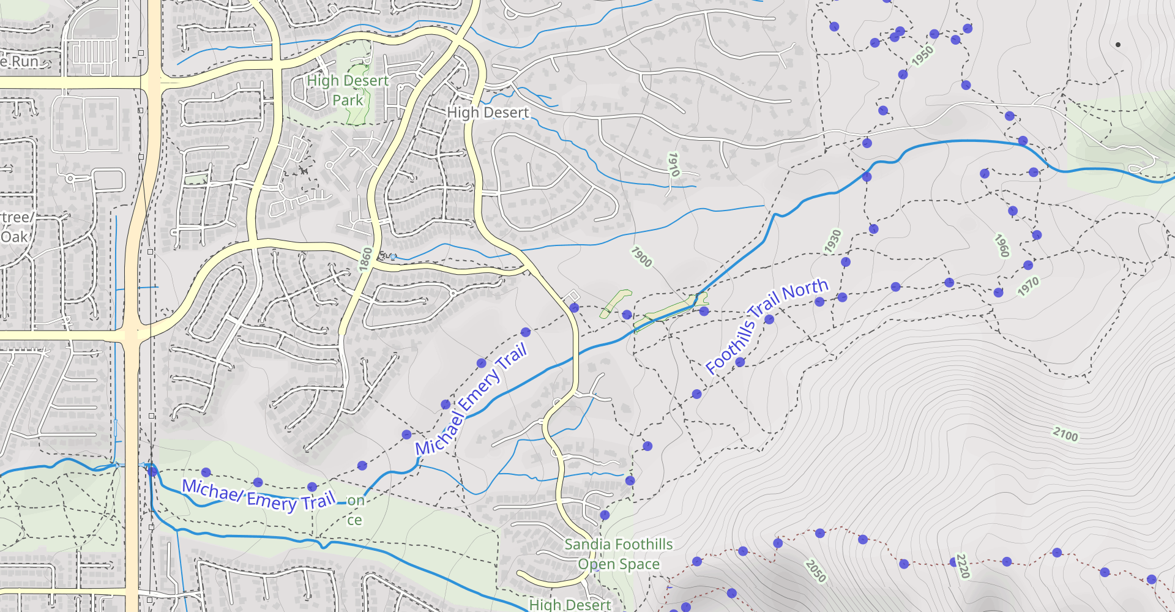
Task: Select the Sandia Foothills Open Space label
Action: click(x=619, y=554)
